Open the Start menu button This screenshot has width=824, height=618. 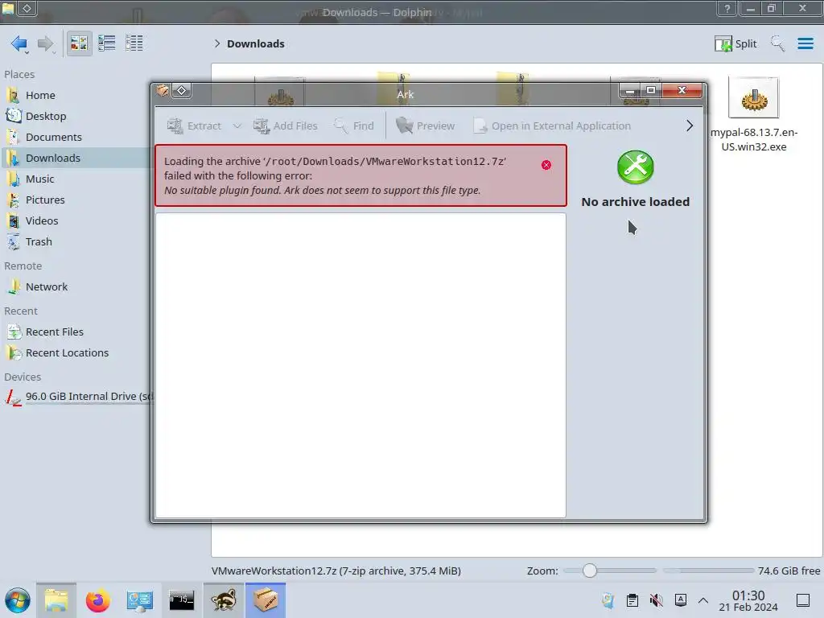(18, 600)
